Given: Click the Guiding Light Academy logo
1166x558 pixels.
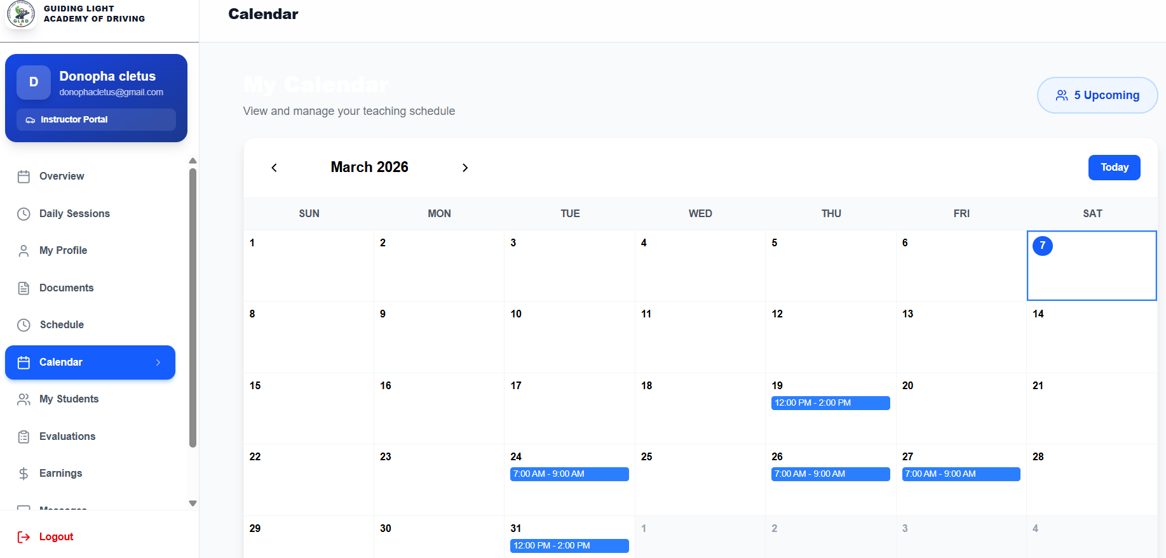Looking at the screenshot, I should (21, 14).
